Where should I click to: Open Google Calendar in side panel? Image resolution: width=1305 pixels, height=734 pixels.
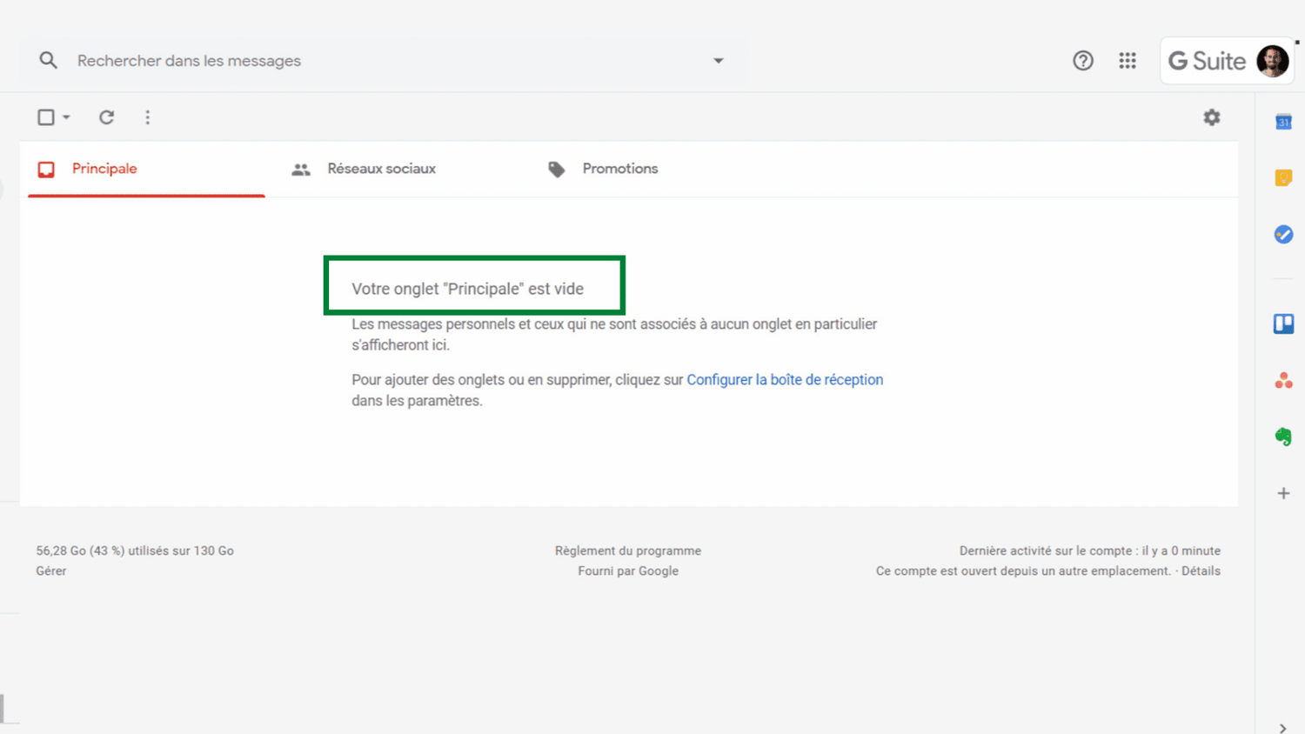pos(1283,123)
